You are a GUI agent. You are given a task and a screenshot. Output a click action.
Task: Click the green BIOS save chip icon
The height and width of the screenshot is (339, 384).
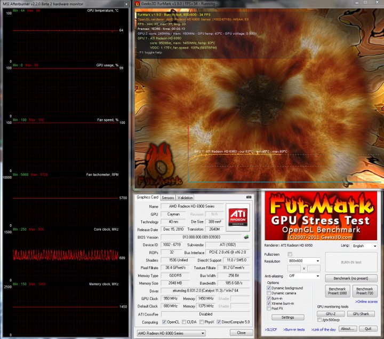point(246,237)
